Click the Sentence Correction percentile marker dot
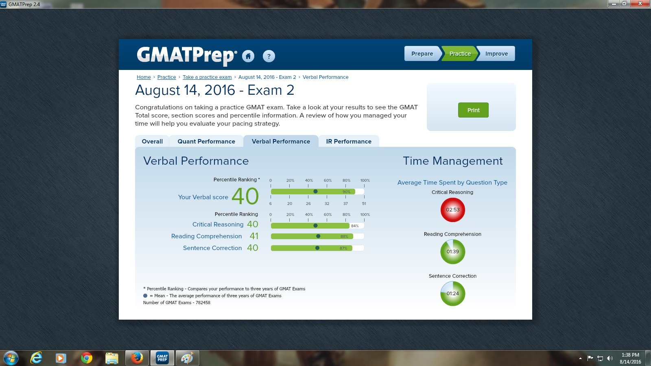This screenshot has width=651, height=366. coord(317,248)
